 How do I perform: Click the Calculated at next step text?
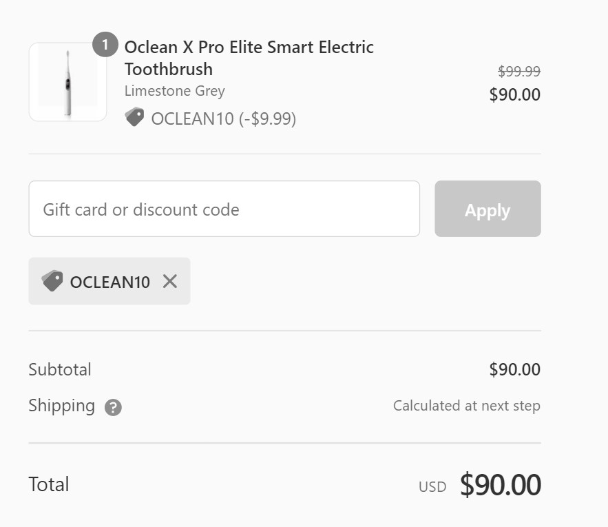click(x=466, y=406)
